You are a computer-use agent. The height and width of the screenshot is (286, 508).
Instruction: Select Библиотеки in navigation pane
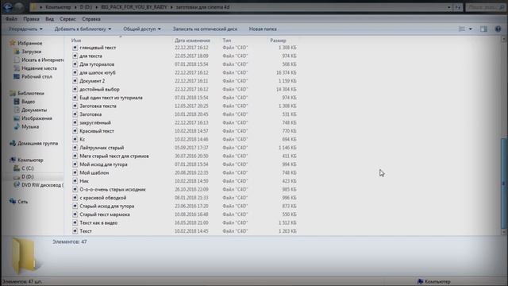click(27, 94)
